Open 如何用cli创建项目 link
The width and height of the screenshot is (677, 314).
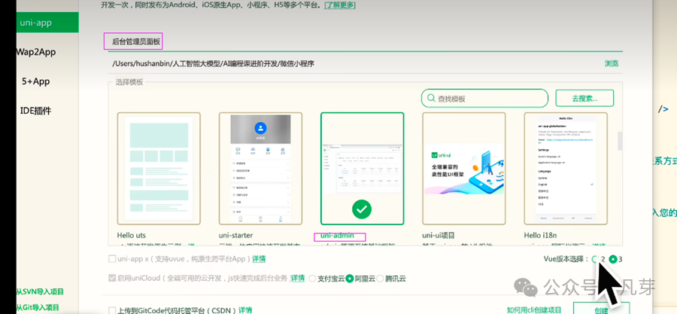click(535, 310)
